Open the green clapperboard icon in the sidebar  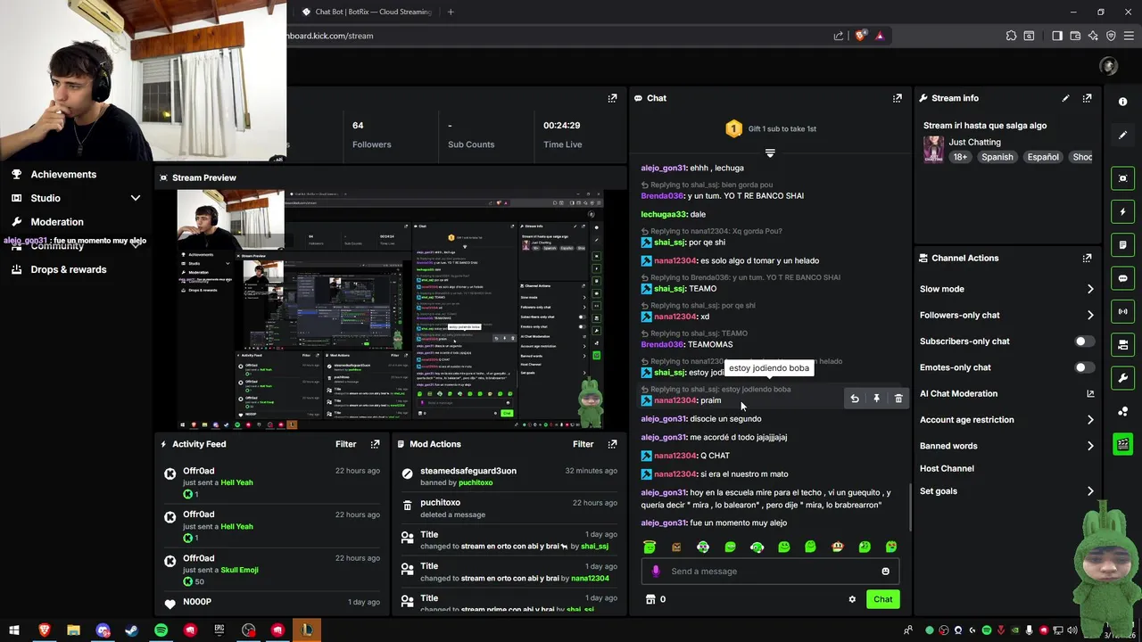(x=1123, y=444)
